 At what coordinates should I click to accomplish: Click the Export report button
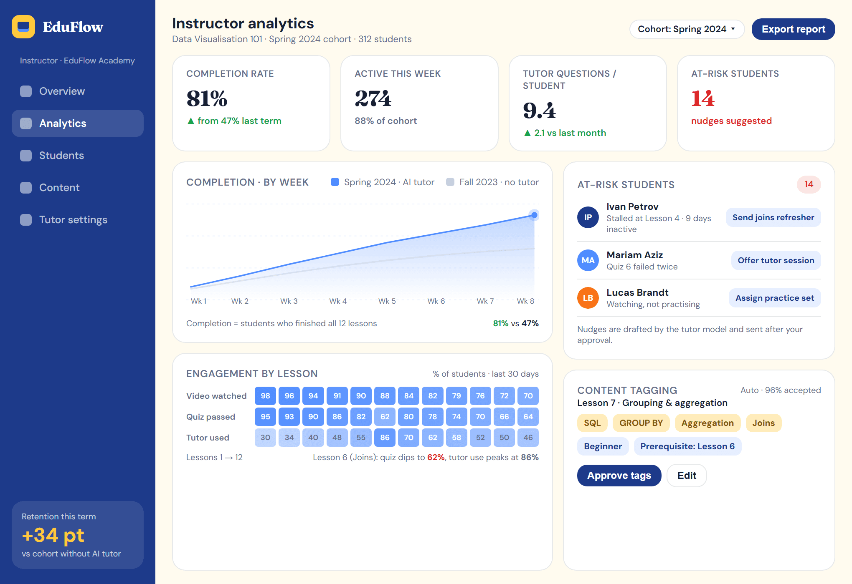coord(793,29)
